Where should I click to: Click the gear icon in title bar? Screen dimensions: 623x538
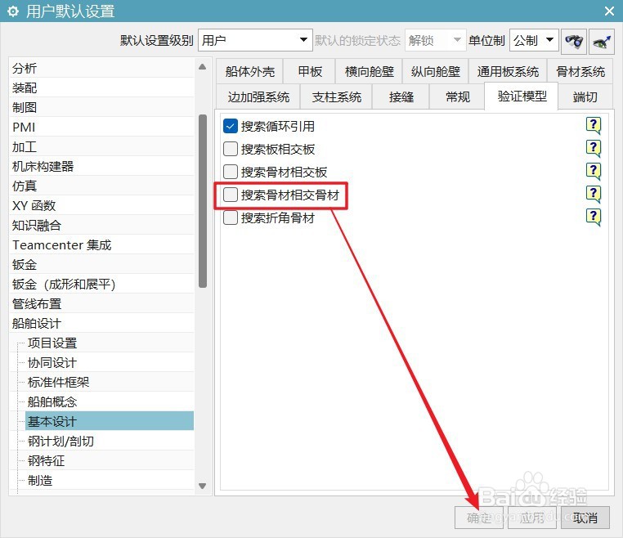[x=13, y=11]
